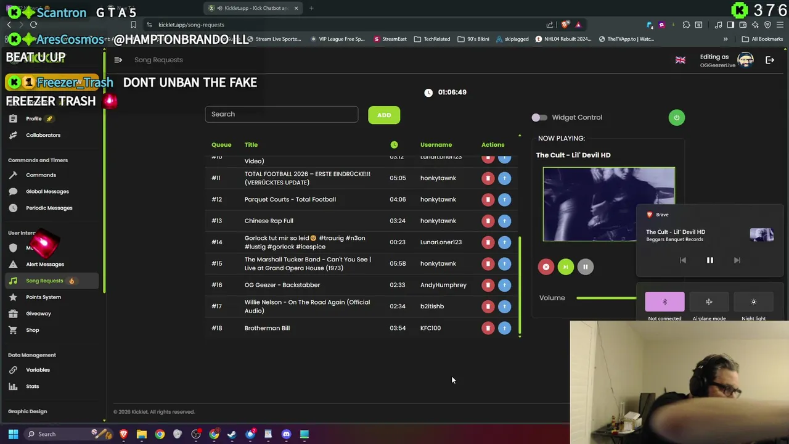The width and height of the screenshot is (789, 444).
Task: Delete Willie Nelson - On The Road Again
Action: (x=488, y=306)
